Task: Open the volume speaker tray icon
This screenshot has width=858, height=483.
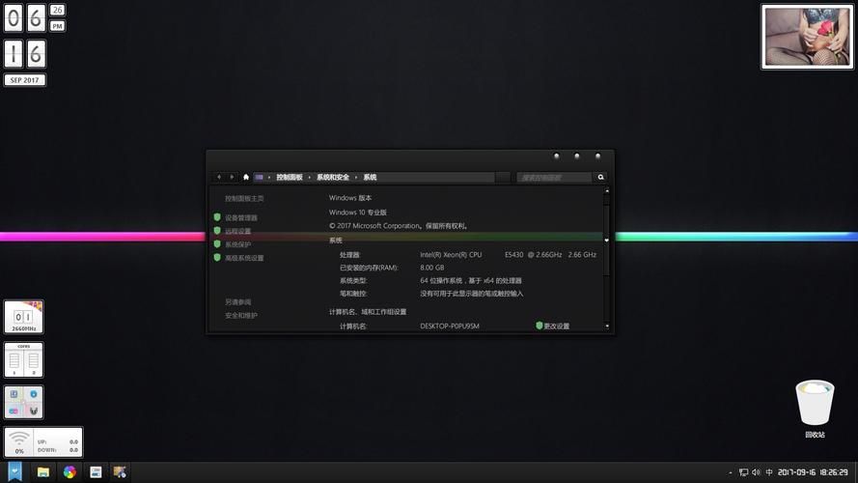Action: click(757, 472)
